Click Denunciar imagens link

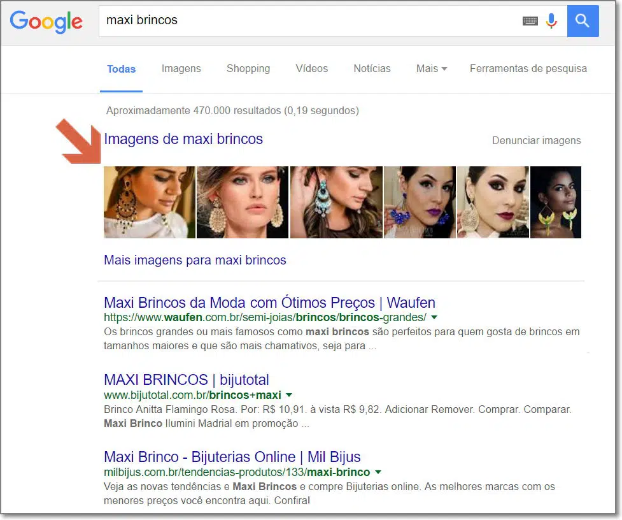coord(536,141)
